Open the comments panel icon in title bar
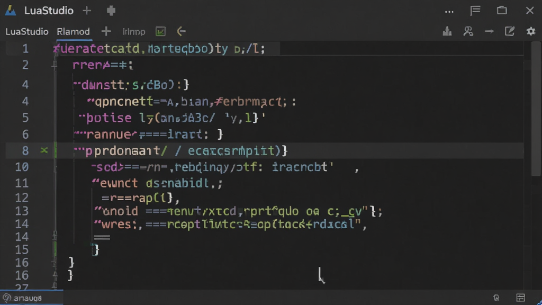Viewport: 542px width, 305px height. click(x=475, y=11)
